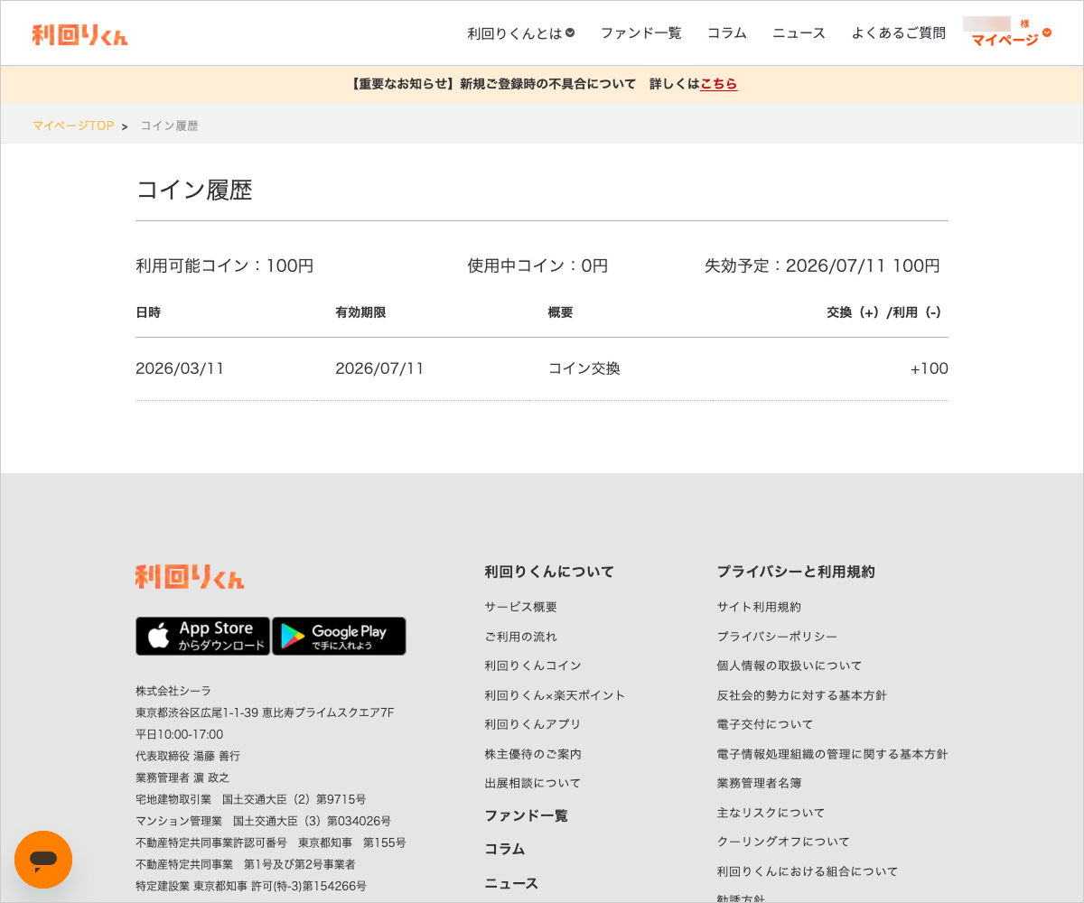Screen dimensions: 1084x903
Task: Open ファンド一覧 in top navigation
Action: 640,33
